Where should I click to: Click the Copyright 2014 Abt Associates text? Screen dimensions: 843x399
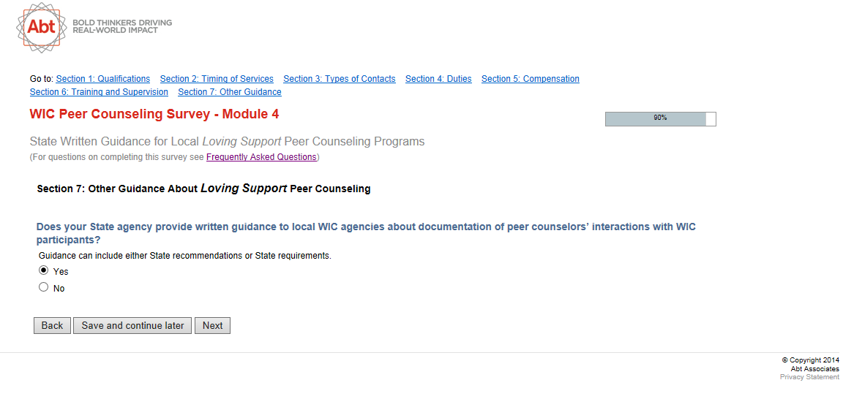pyautogui.click(x=810, y=364)
